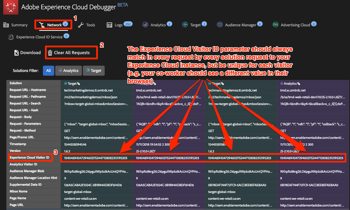This screenshot has height=210, width=350.
Task: Copy icon beside the rightmost Analytics column header
Action: (x=299, y=83)
